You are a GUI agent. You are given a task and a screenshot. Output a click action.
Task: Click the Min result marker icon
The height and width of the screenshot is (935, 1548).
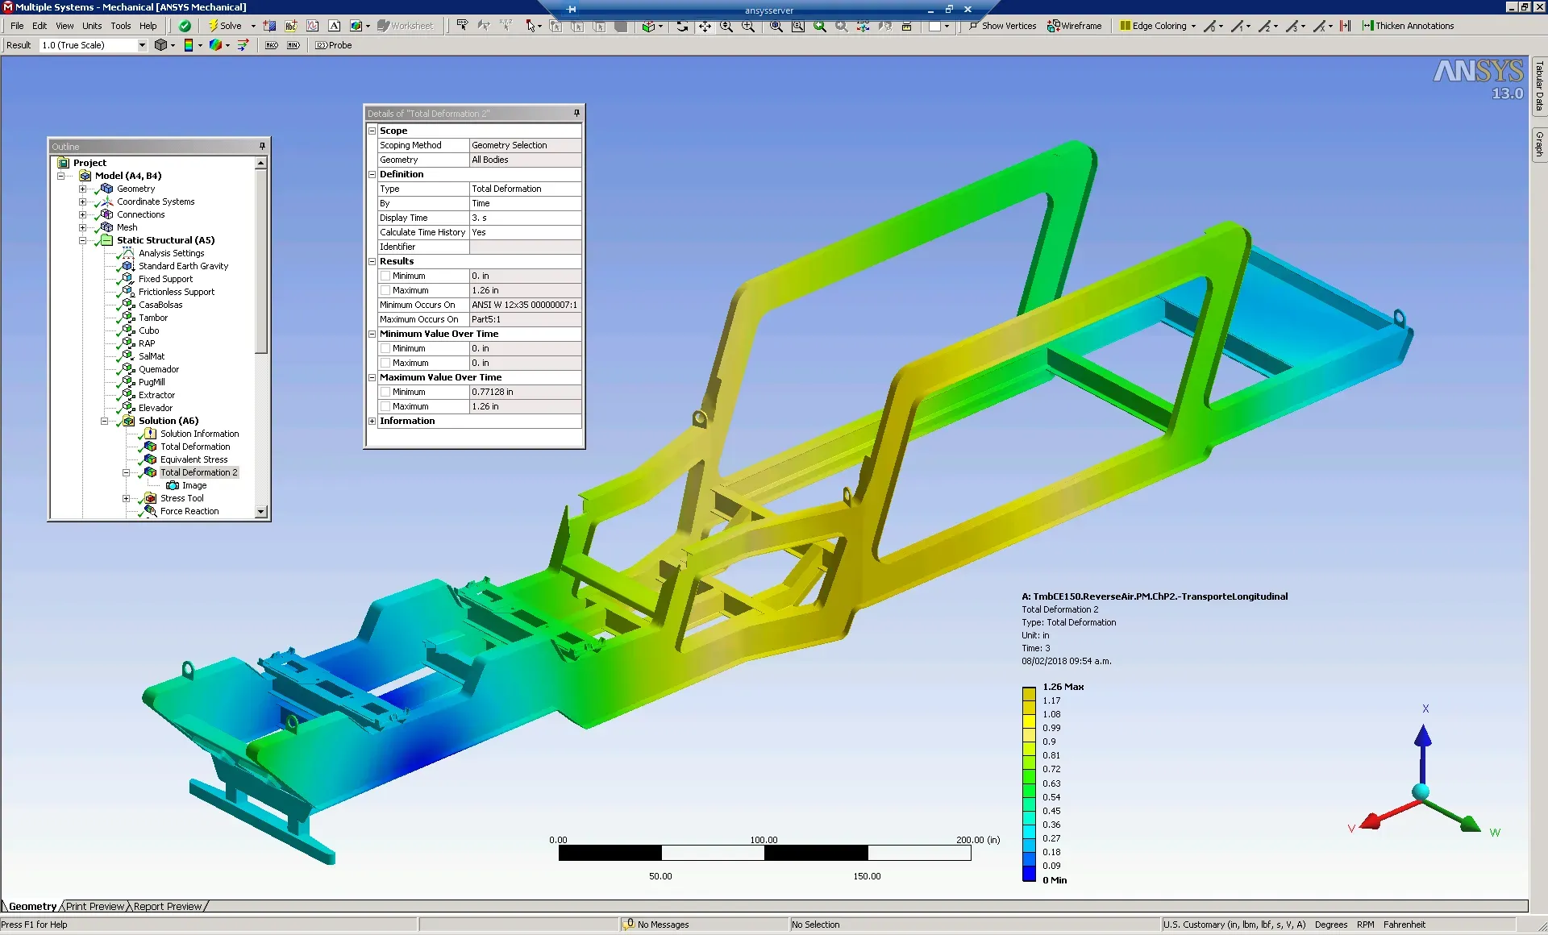pyautogui.click(x=293, y=45)
